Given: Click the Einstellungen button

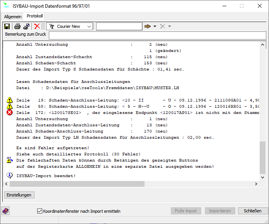Looking at the screenshot, I should (19, 195).
